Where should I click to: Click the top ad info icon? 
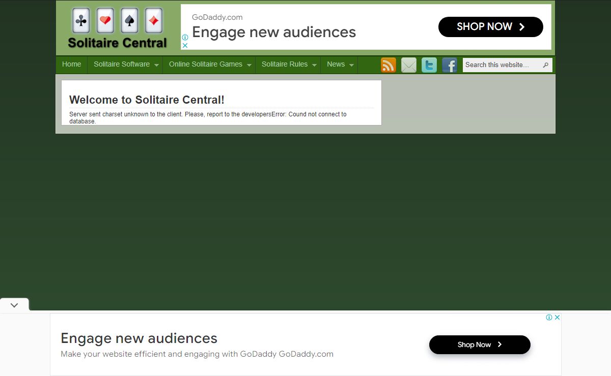185,38
